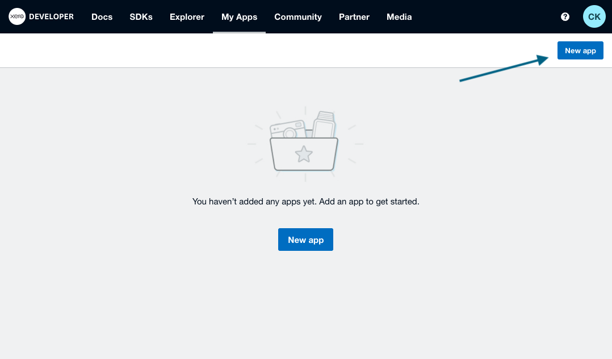The width and height of the screenshot is (612, 359).
Task: Go to the SDKs page
Action: [x=141, y=17]
